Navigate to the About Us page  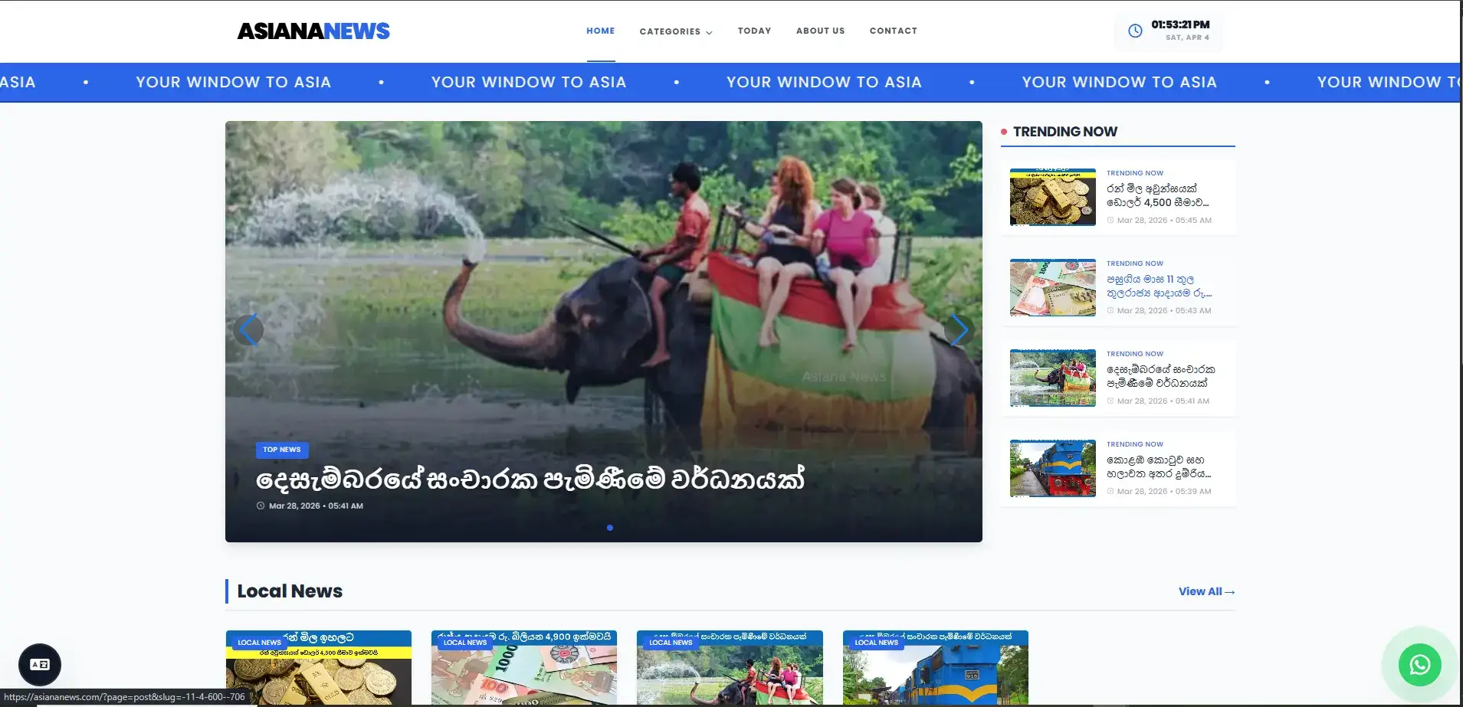[820, 31]
